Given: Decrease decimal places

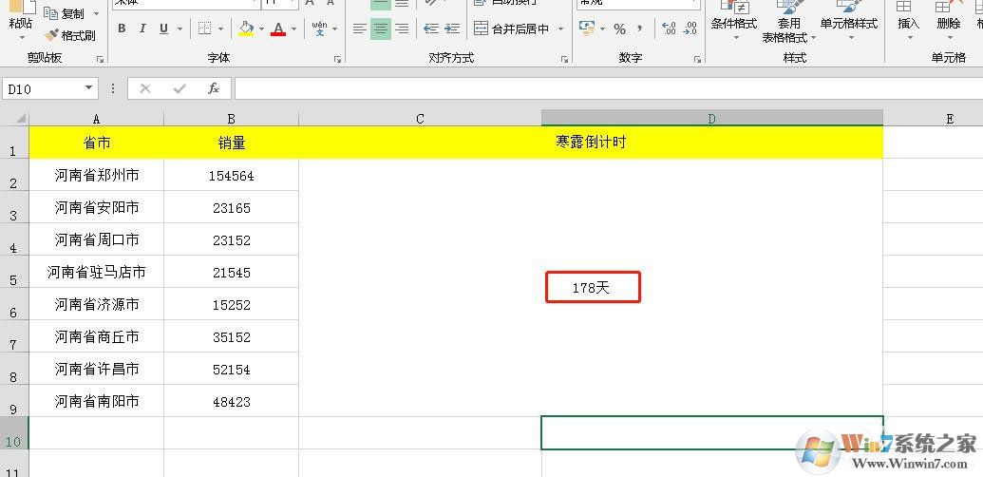Looking at the screenshot, I should tap(690, 29).
